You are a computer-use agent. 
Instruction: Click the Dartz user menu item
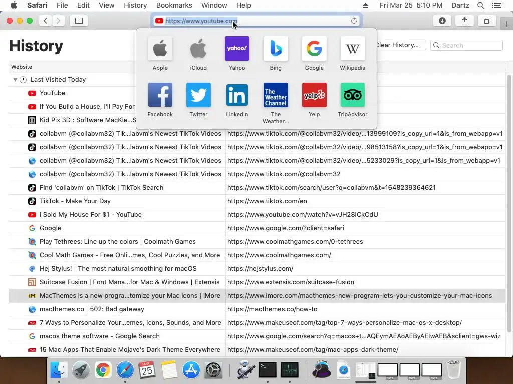460,5
